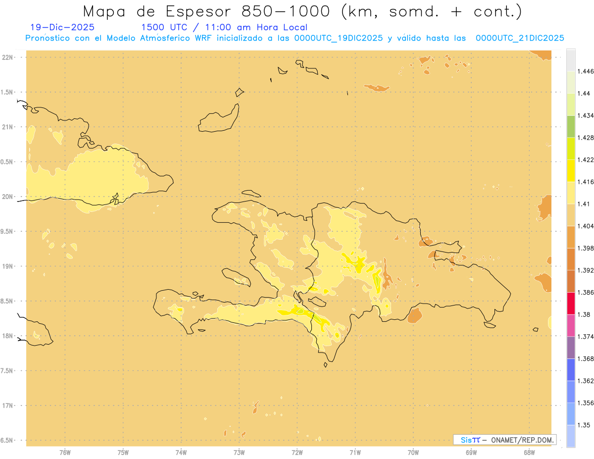Click the "21N" latitude label
This screenshot has height=459, width=594.
coord(7,127)
